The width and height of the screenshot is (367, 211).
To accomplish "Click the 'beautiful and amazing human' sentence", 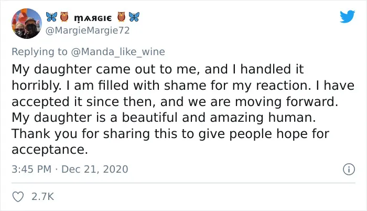I will pos(164,118).
